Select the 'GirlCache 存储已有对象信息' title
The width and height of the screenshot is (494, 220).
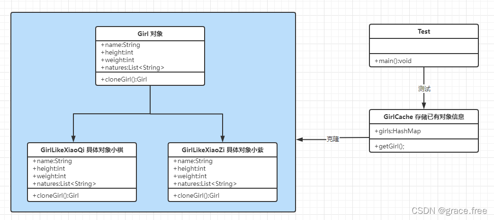424,117
